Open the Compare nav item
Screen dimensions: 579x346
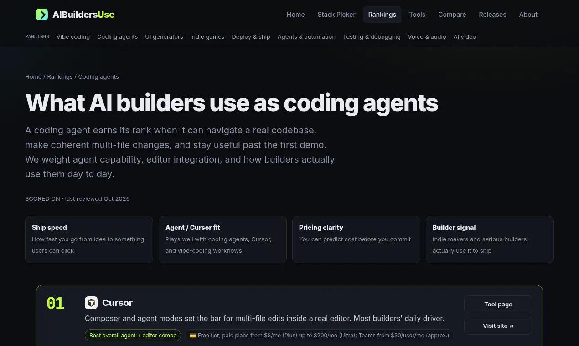452,15
